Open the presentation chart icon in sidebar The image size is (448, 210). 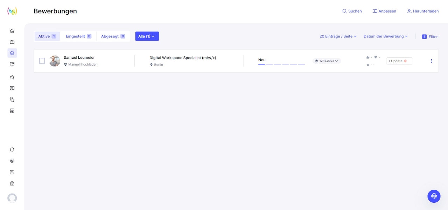(12, 64)
